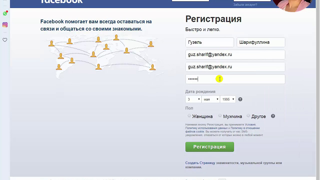
Task: Select the Женщина radio button
Action: pyautogui.click(x=189, y=115)
